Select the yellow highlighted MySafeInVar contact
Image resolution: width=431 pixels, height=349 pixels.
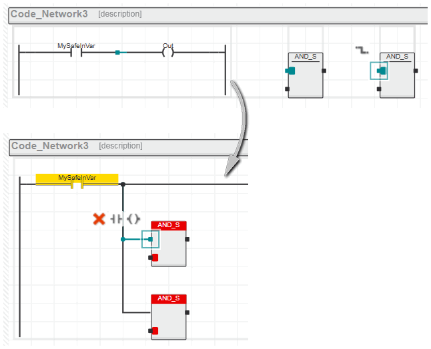77,180
